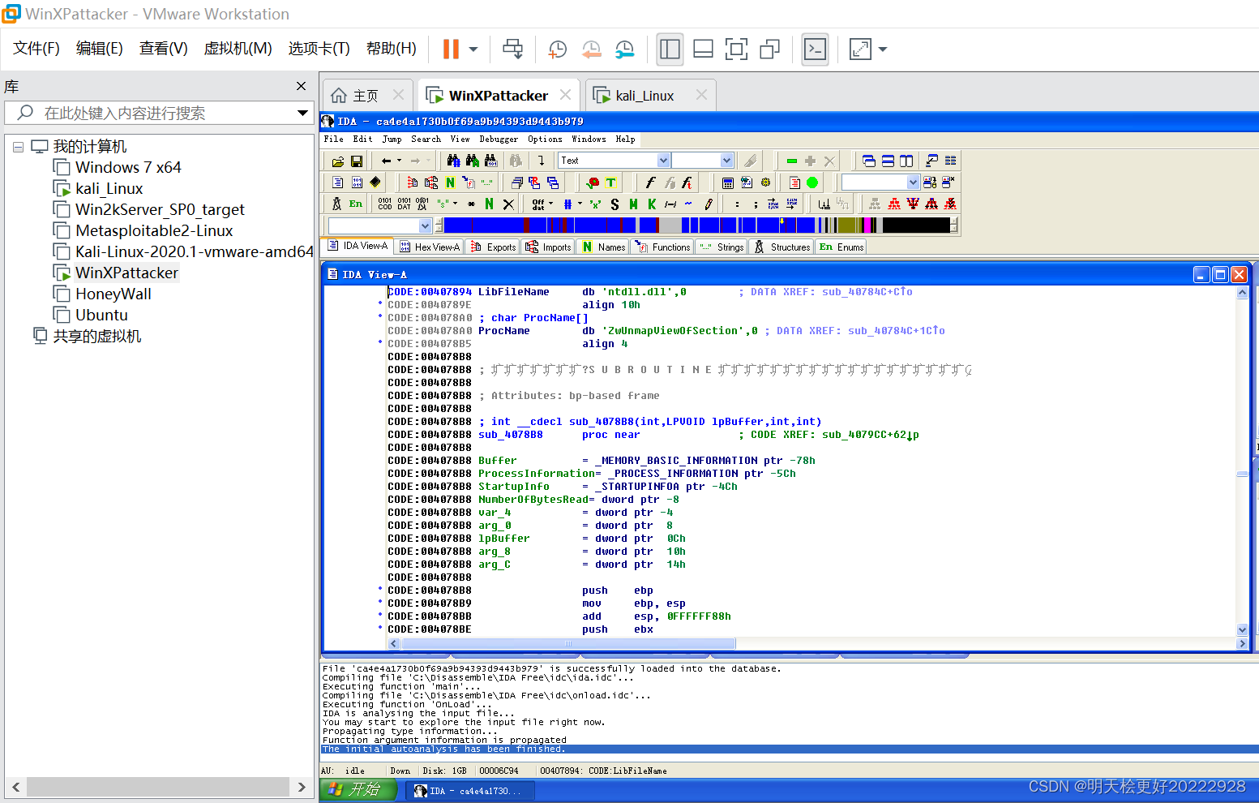Click the red Psi graph icon
1259x803 pixels.
point(913,204)
